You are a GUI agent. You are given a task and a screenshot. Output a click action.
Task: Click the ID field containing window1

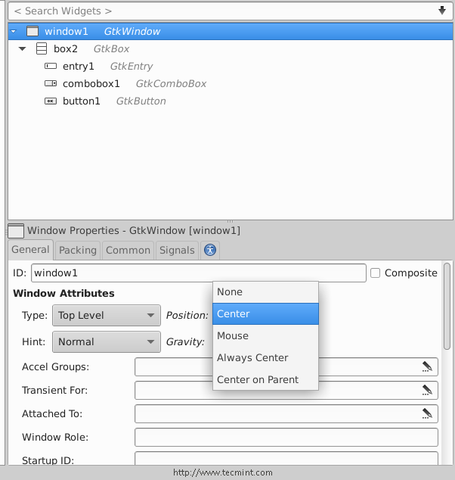coord(199,273)
